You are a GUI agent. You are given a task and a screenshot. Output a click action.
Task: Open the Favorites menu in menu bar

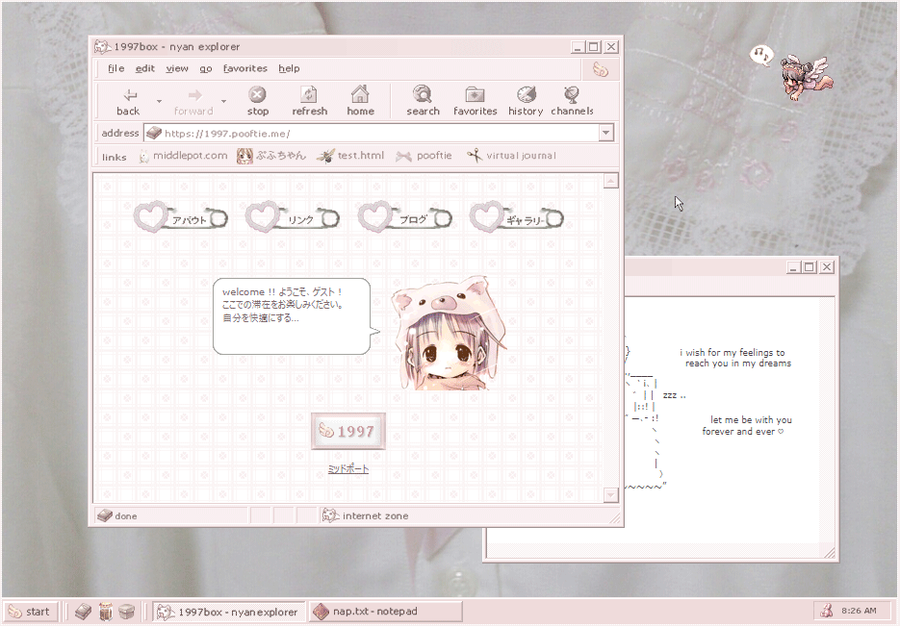(245, 68)
